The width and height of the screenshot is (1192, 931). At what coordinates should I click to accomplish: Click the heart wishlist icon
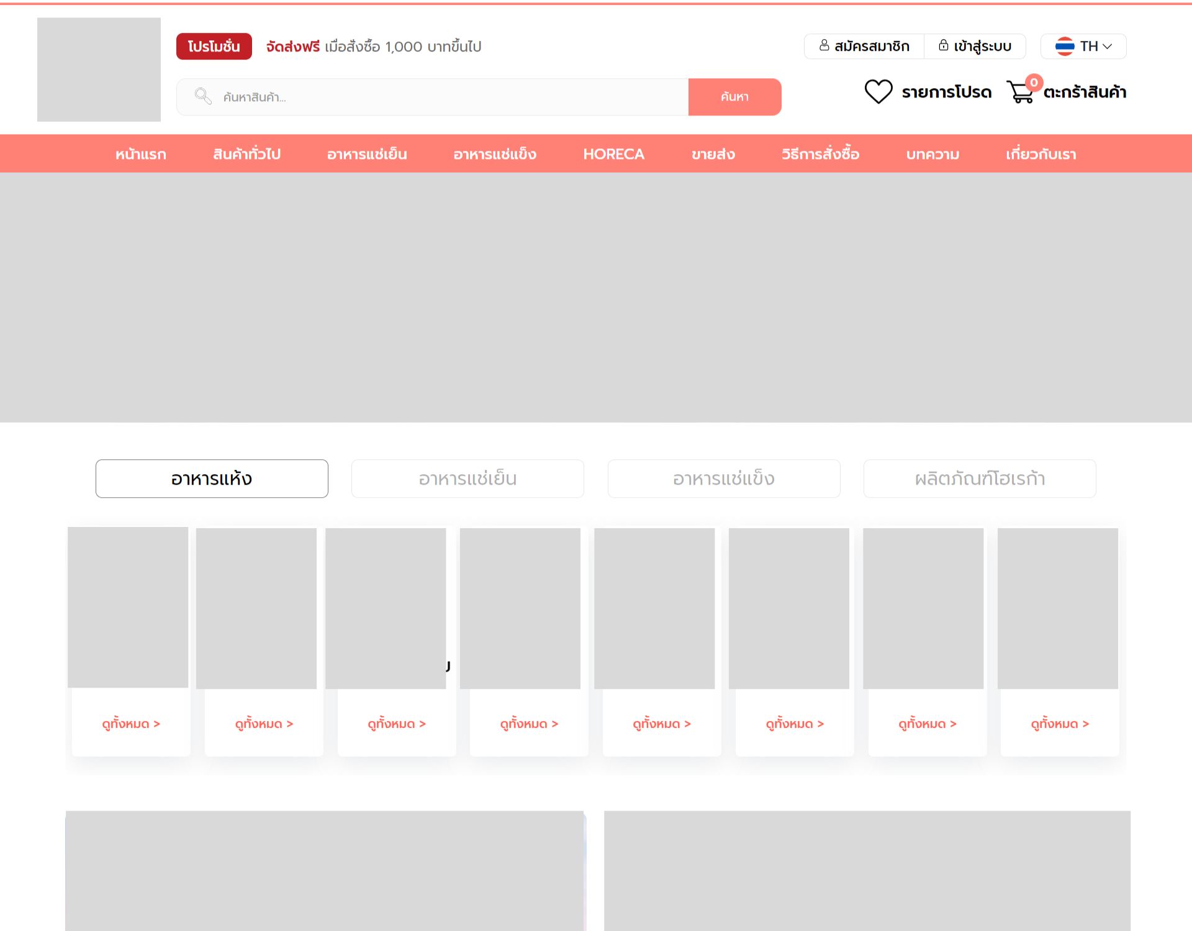coord(878,92)
